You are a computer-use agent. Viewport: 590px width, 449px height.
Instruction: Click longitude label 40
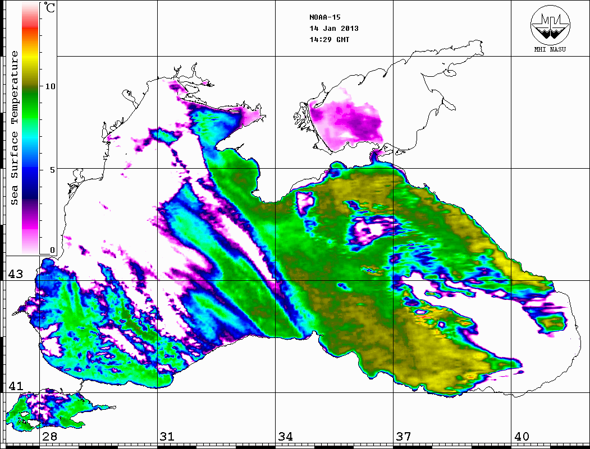pos(522,437)
